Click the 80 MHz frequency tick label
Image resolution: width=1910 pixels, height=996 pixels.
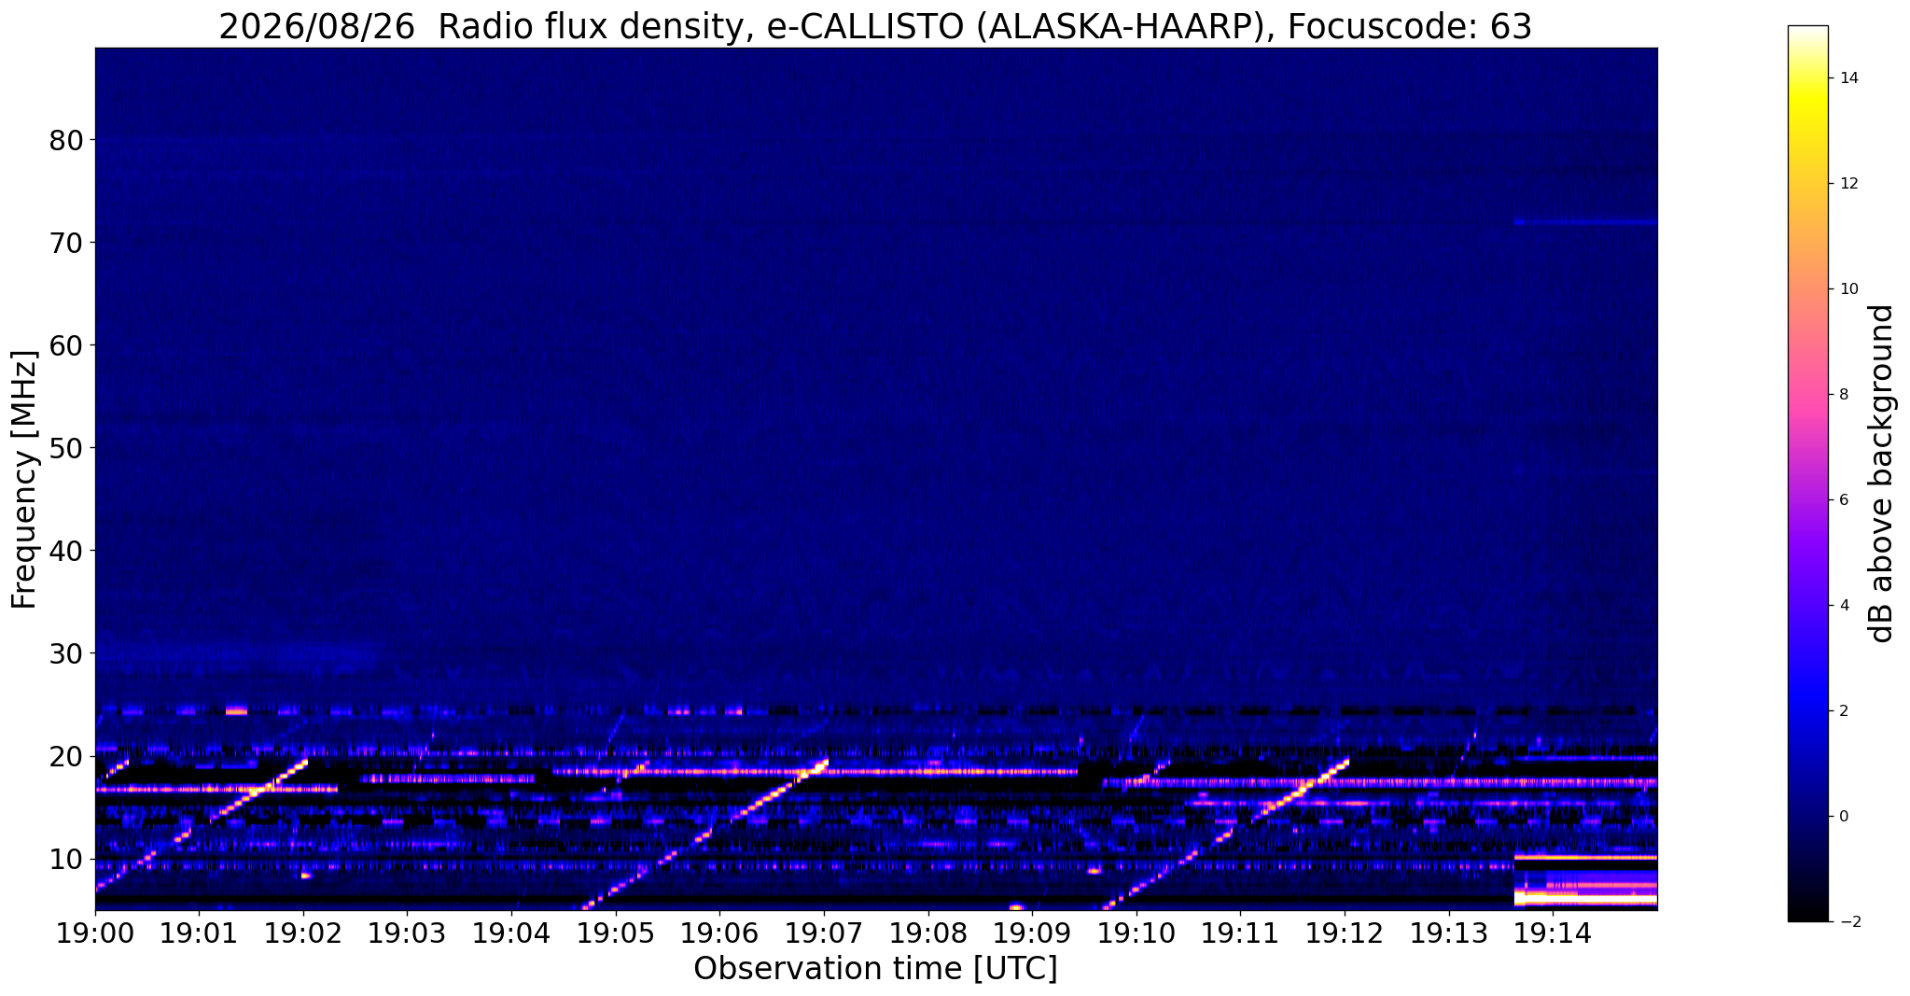tap(66, 140)
